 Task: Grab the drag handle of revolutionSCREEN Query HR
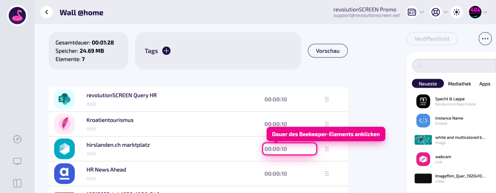click(x=327, y=99)
